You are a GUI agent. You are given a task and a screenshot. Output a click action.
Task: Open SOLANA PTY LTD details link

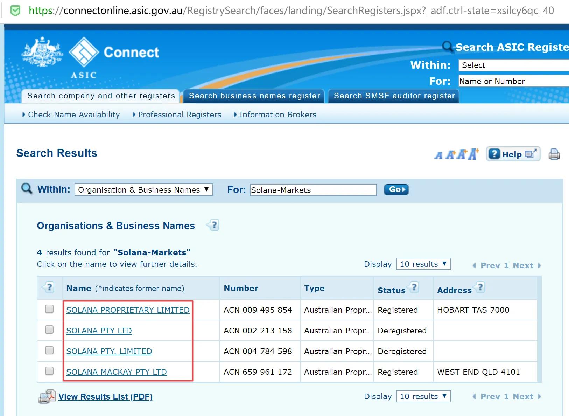pyautogui.click(x=99, y=331)
